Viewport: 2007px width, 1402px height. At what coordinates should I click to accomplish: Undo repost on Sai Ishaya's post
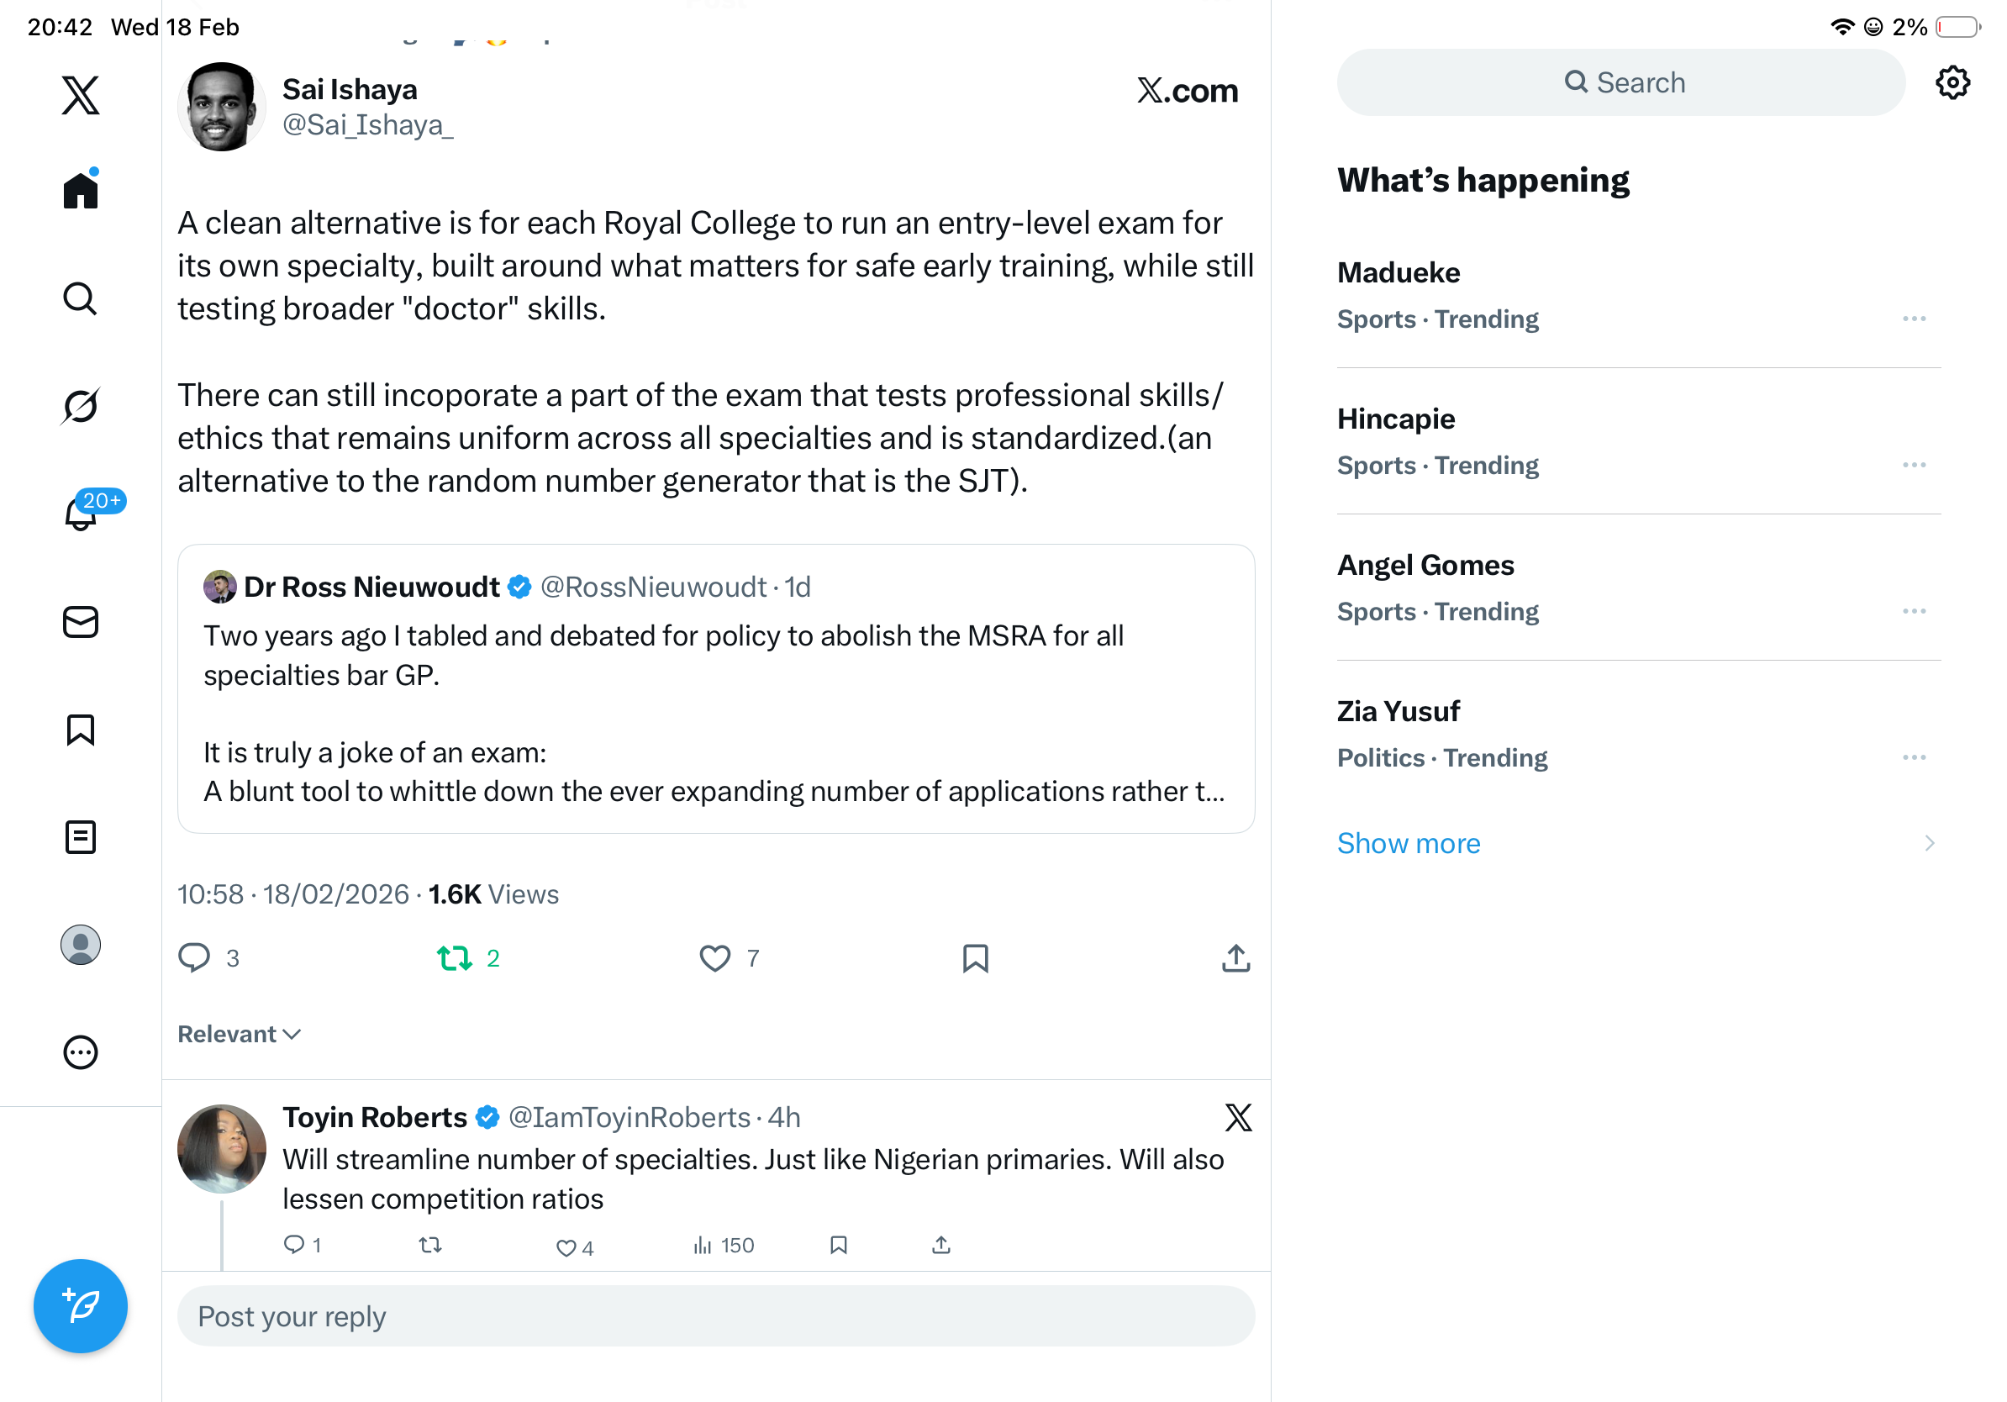(455, 959)
